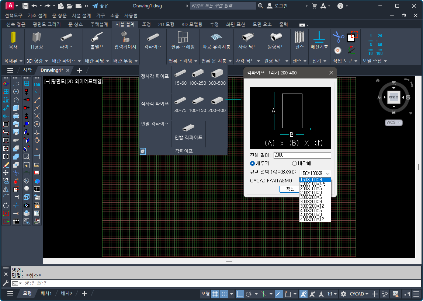
Task: Click the 목재 wood tool icon
Action: coord(13,38)
